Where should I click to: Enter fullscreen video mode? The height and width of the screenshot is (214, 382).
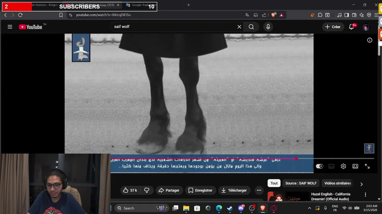coord(367,166)
